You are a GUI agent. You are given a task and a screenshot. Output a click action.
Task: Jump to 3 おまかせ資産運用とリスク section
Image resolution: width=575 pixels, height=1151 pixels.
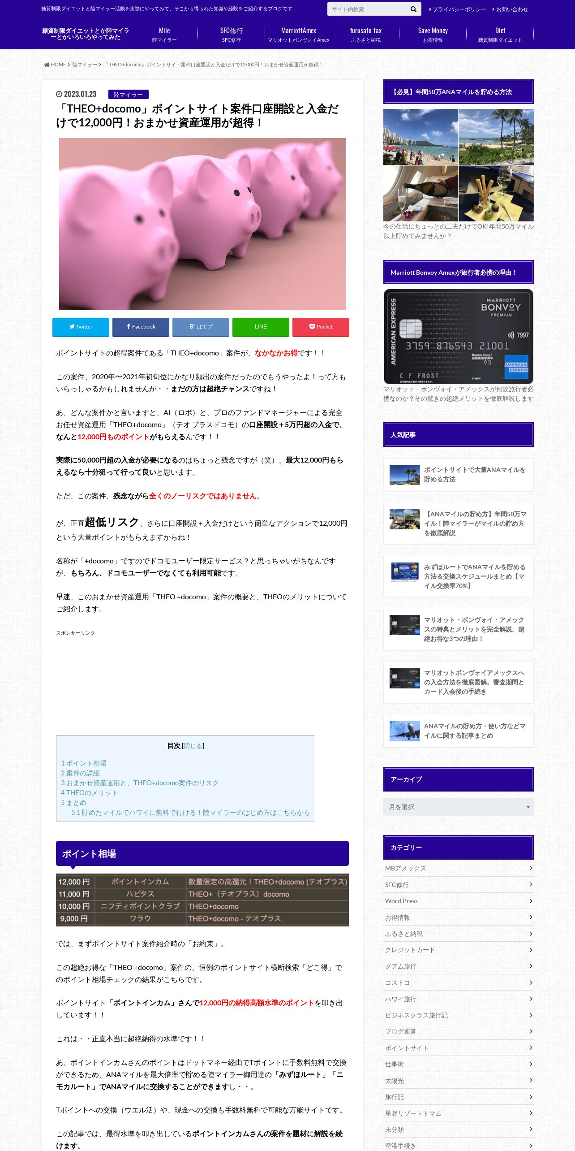pyautogui.click(x=140, y=783)
